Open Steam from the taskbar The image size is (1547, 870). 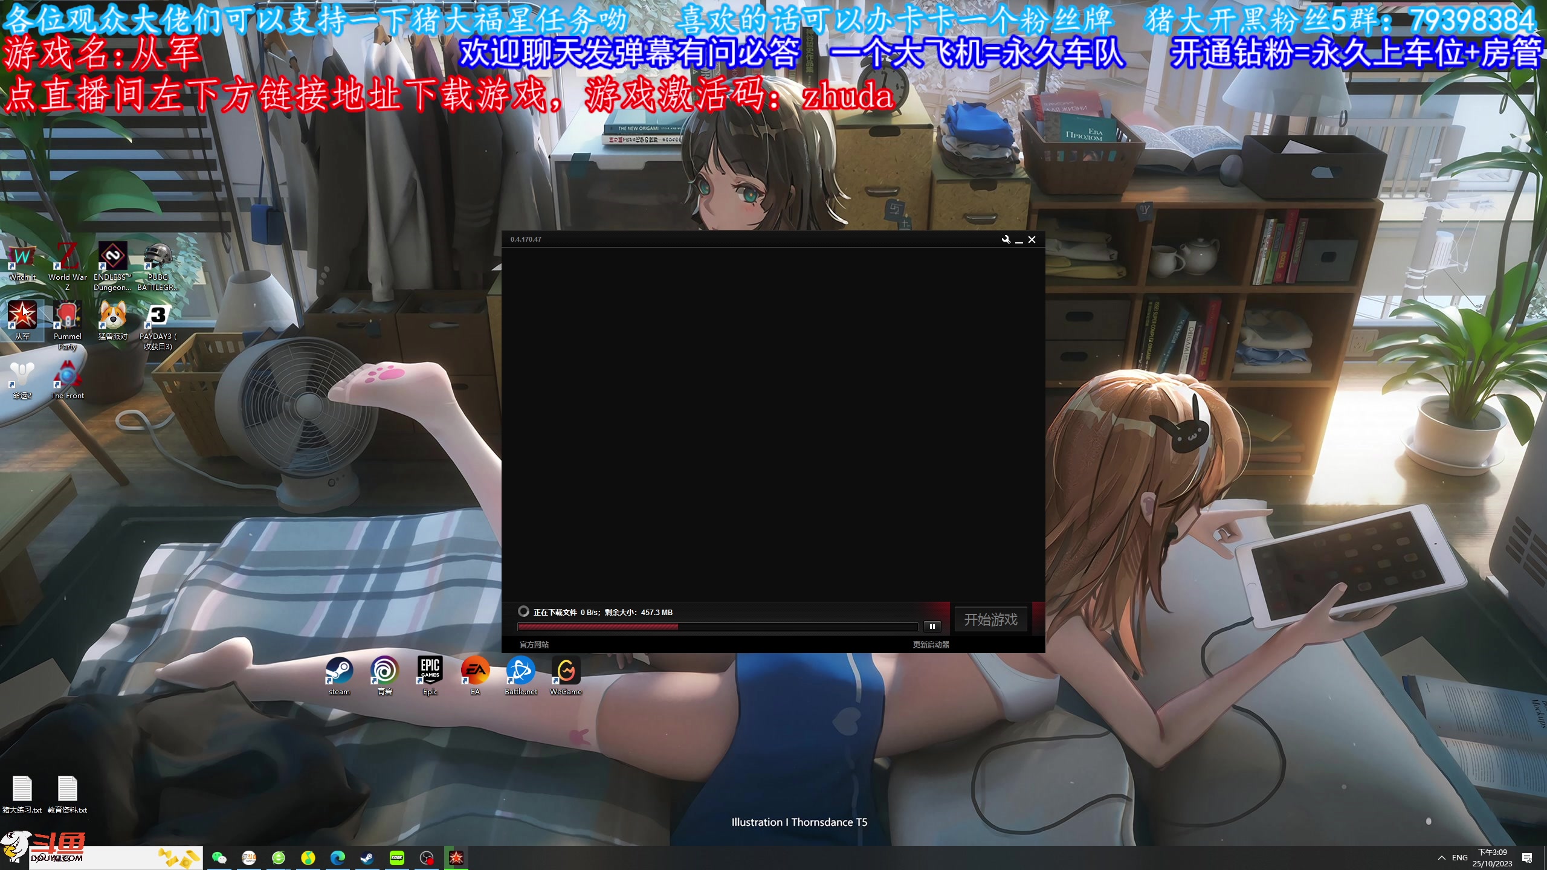tap(367, 858)
